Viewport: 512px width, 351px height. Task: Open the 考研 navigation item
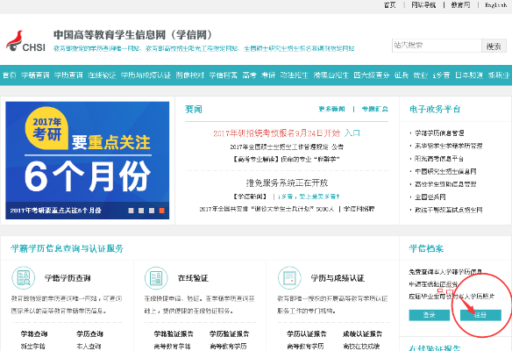point(268,75)
